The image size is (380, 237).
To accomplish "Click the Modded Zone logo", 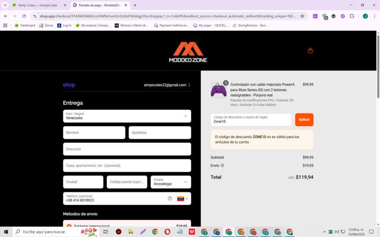I will coord(188,52).
